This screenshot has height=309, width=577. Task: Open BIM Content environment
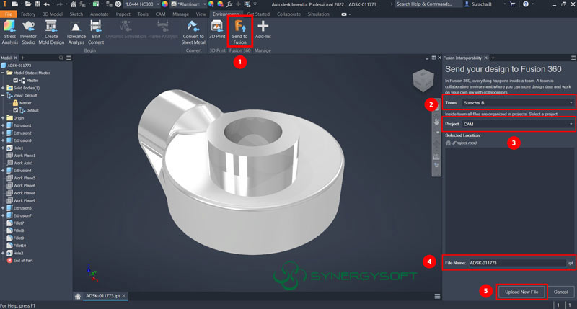click(x=96, y=32)
